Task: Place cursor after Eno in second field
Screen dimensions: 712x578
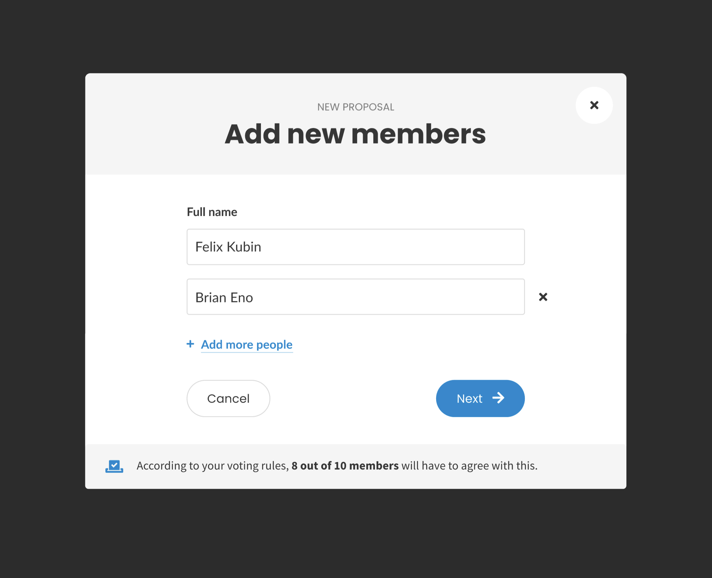Action: coord(254,298)
